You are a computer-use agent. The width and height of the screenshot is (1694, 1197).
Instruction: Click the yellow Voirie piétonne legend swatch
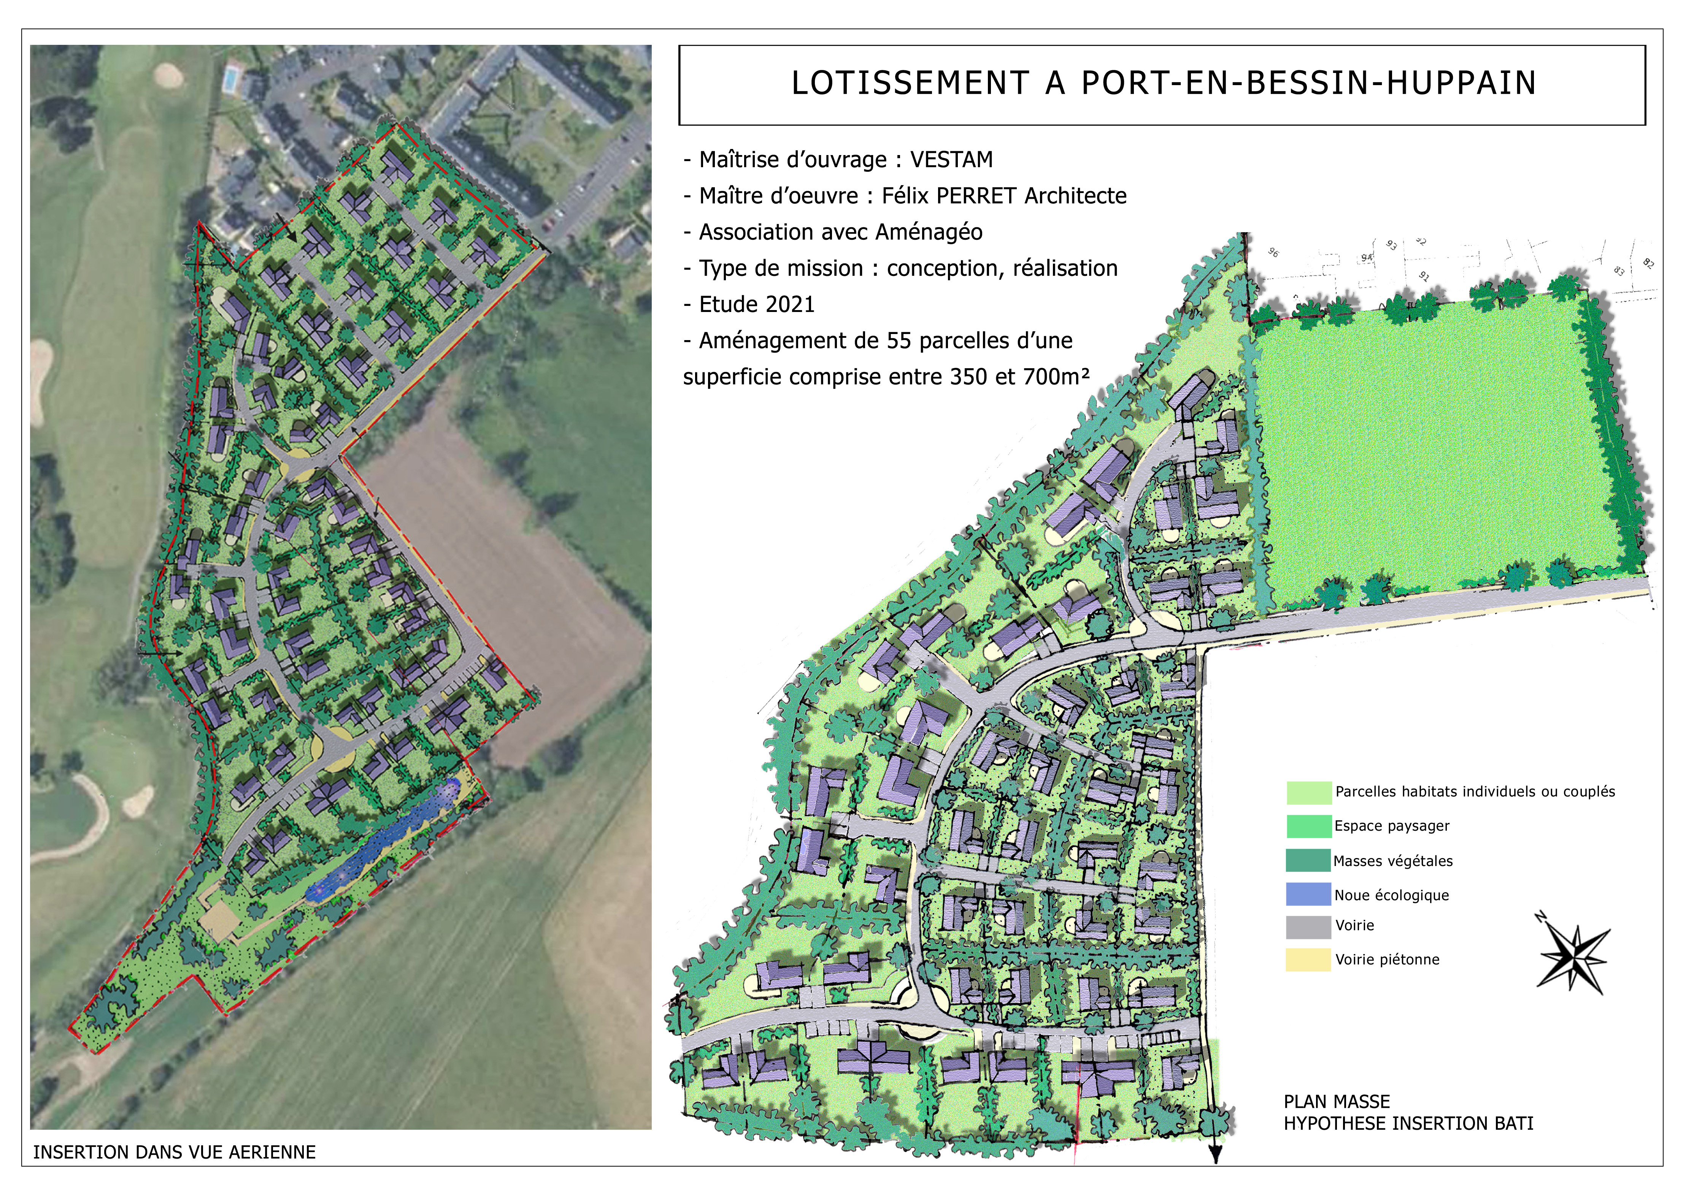click(1308, 960)
